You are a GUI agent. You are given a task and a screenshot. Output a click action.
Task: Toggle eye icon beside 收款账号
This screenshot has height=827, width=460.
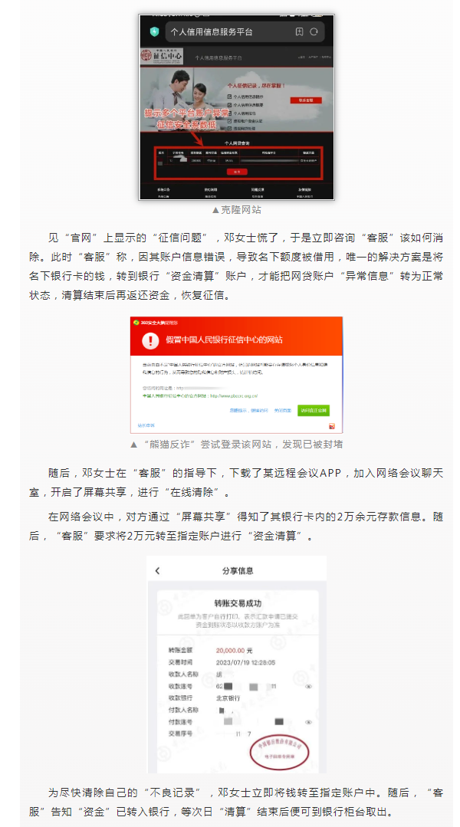point(309,686)
